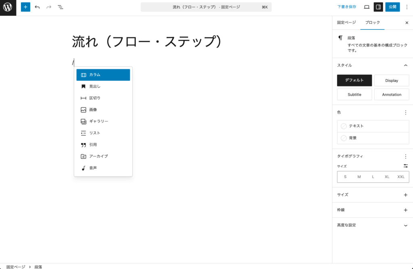
Task: Select 見出し from the block suggestions
Action: click(x=94, y=86)
